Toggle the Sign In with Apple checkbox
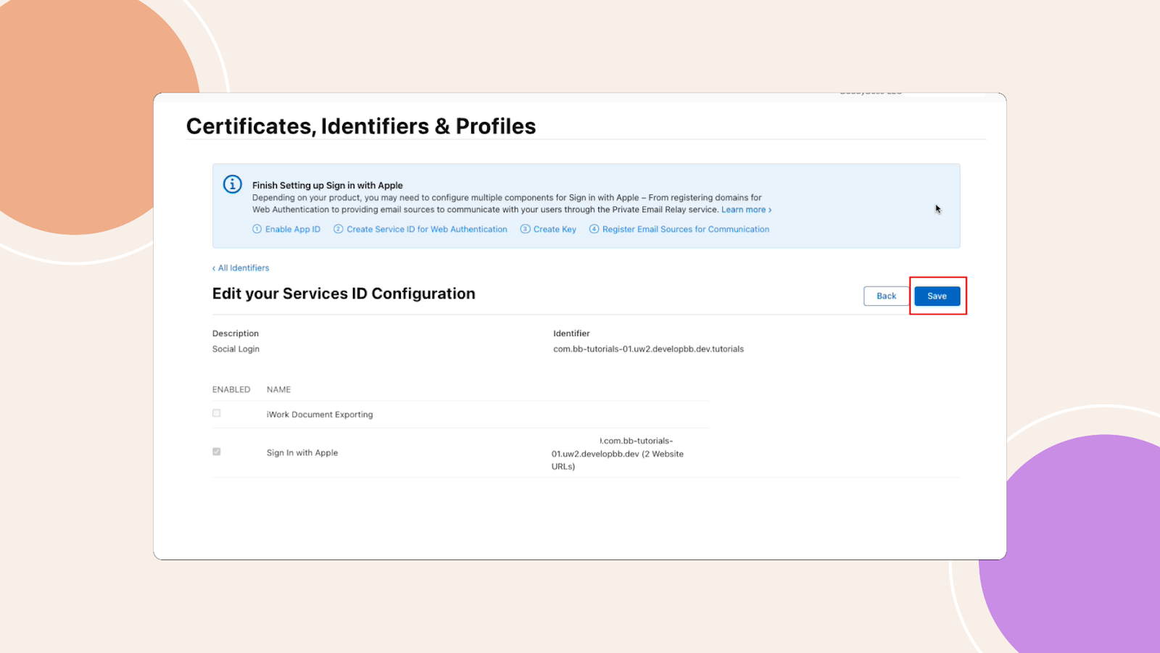This screenshot has width=1160, height=653. [x=216, y=452]
